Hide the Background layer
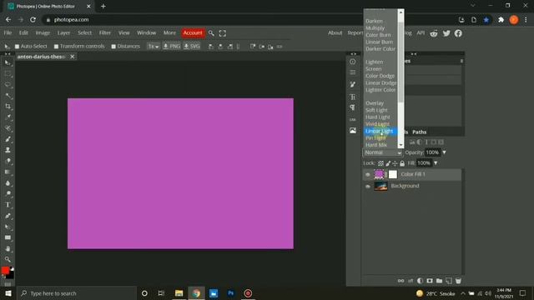The image size is (534, 300). pos(368,186)
